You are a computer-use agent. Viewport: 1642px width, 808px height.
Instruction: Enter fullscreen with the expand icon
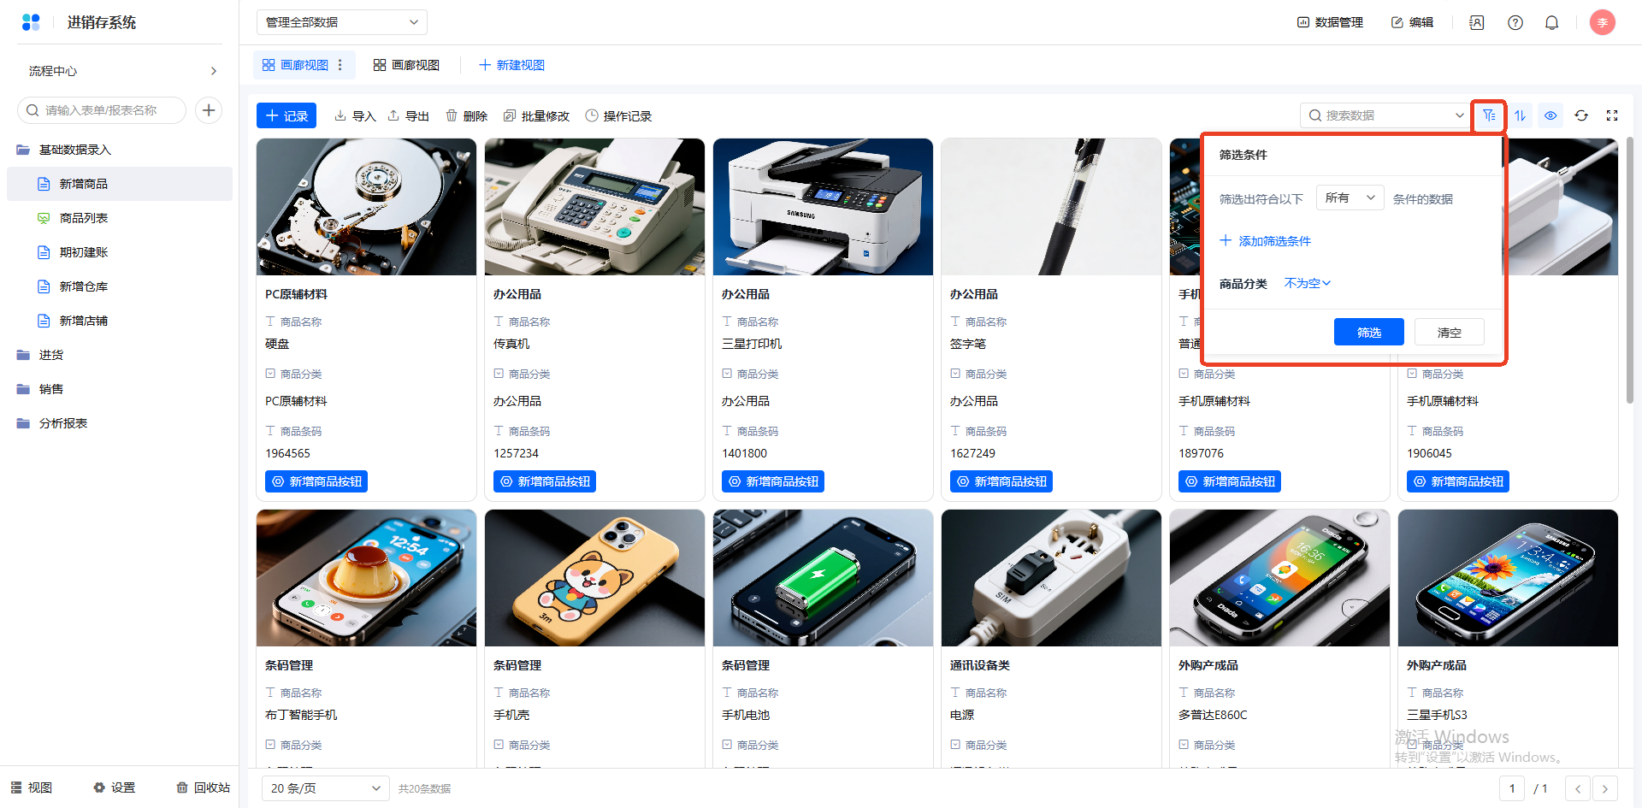(1612, 115)
